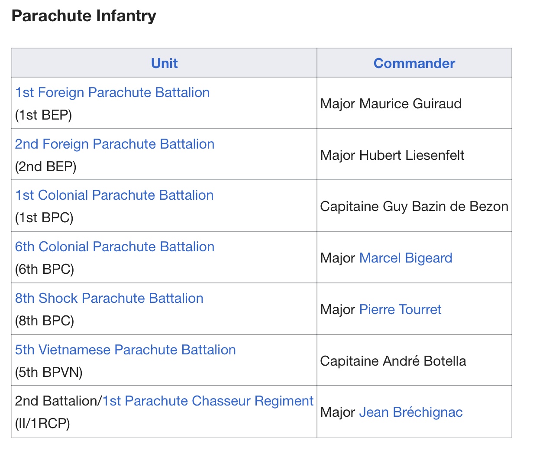Open the 5th Vietnamese Parachute Battalion link
This screenshot has height=451, width=533.
pyautogui.click(x=126, y=350)
